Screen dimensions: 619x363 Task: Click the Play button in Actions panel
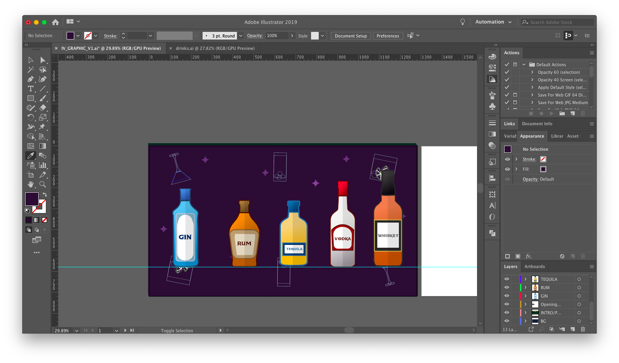click(x=552, y=113)
